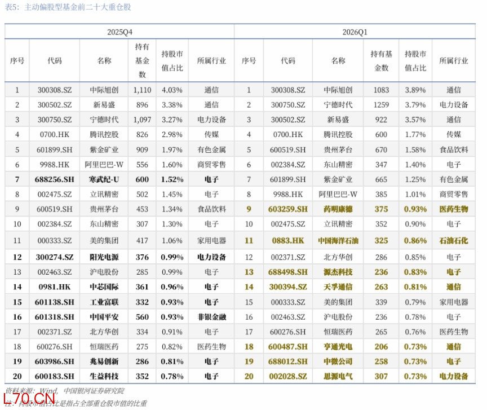Click the 2025Q4 沪电股份 name cell
The width and height of the screenshot is (487, 410).
104,272
